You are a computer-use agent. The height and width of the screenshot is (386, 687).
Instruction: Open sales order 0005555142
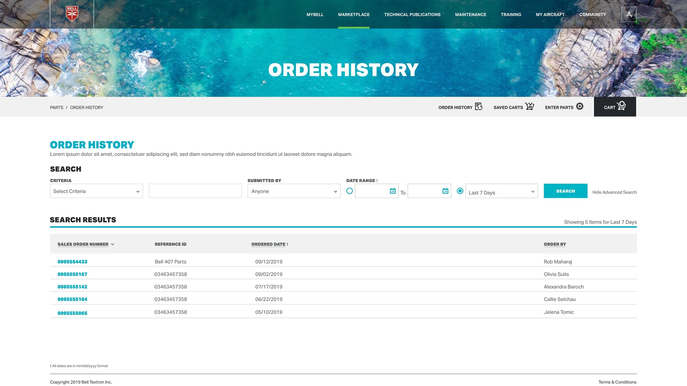(72, 287)
